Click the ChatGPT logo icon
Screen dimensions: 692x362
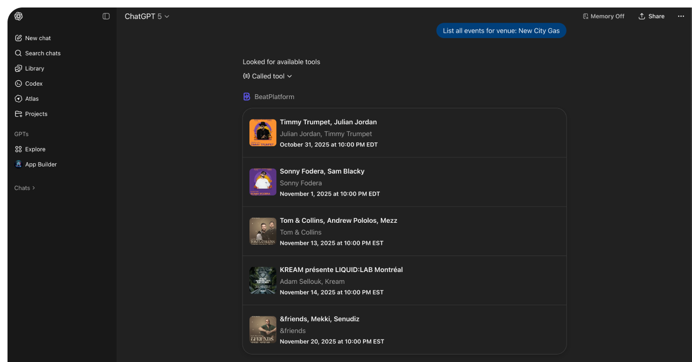pos(19,17)
